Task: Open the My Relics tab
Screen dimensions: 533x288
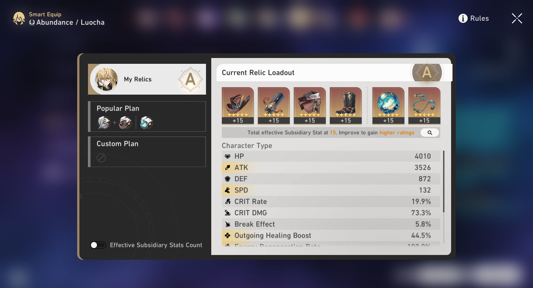Action: click(x=147, y=79)
